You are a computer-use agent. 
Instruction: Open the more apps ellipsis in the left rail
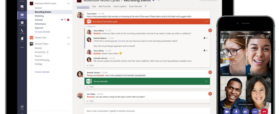pos(22,47)
